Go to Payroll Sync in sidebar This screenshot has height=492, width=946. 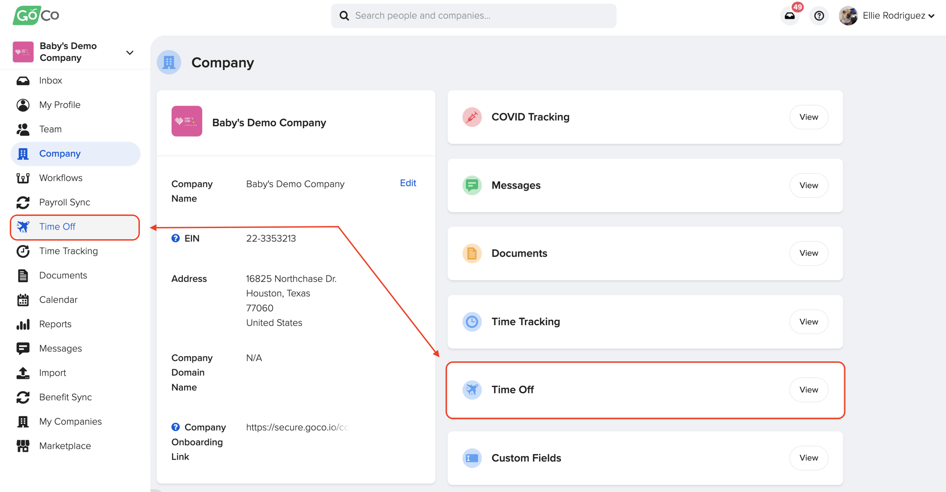pos(65,202)
